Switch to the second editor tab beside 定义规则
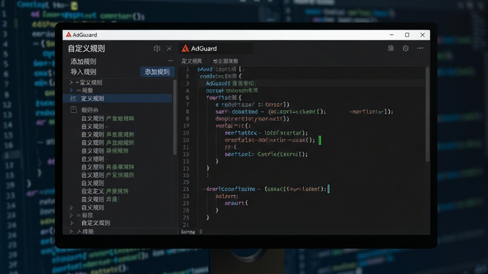 [225, 61]
